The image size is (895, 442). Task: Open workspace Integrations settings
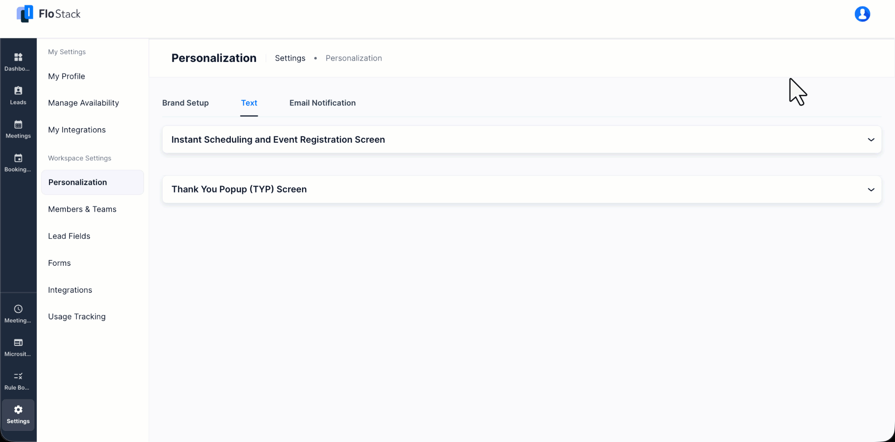pyautogui.click(x=70, y=290)
